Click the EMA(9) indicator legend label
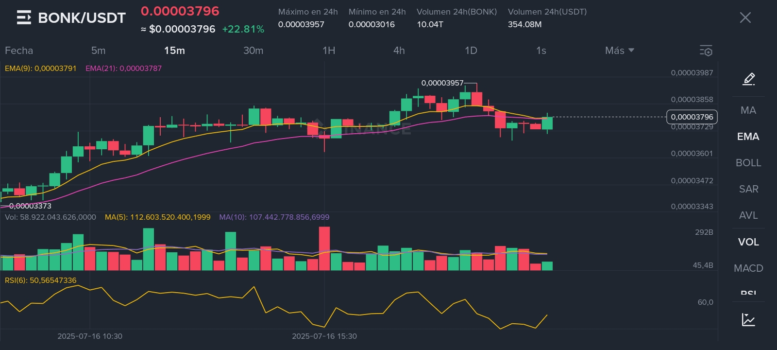 coord(41,69)
